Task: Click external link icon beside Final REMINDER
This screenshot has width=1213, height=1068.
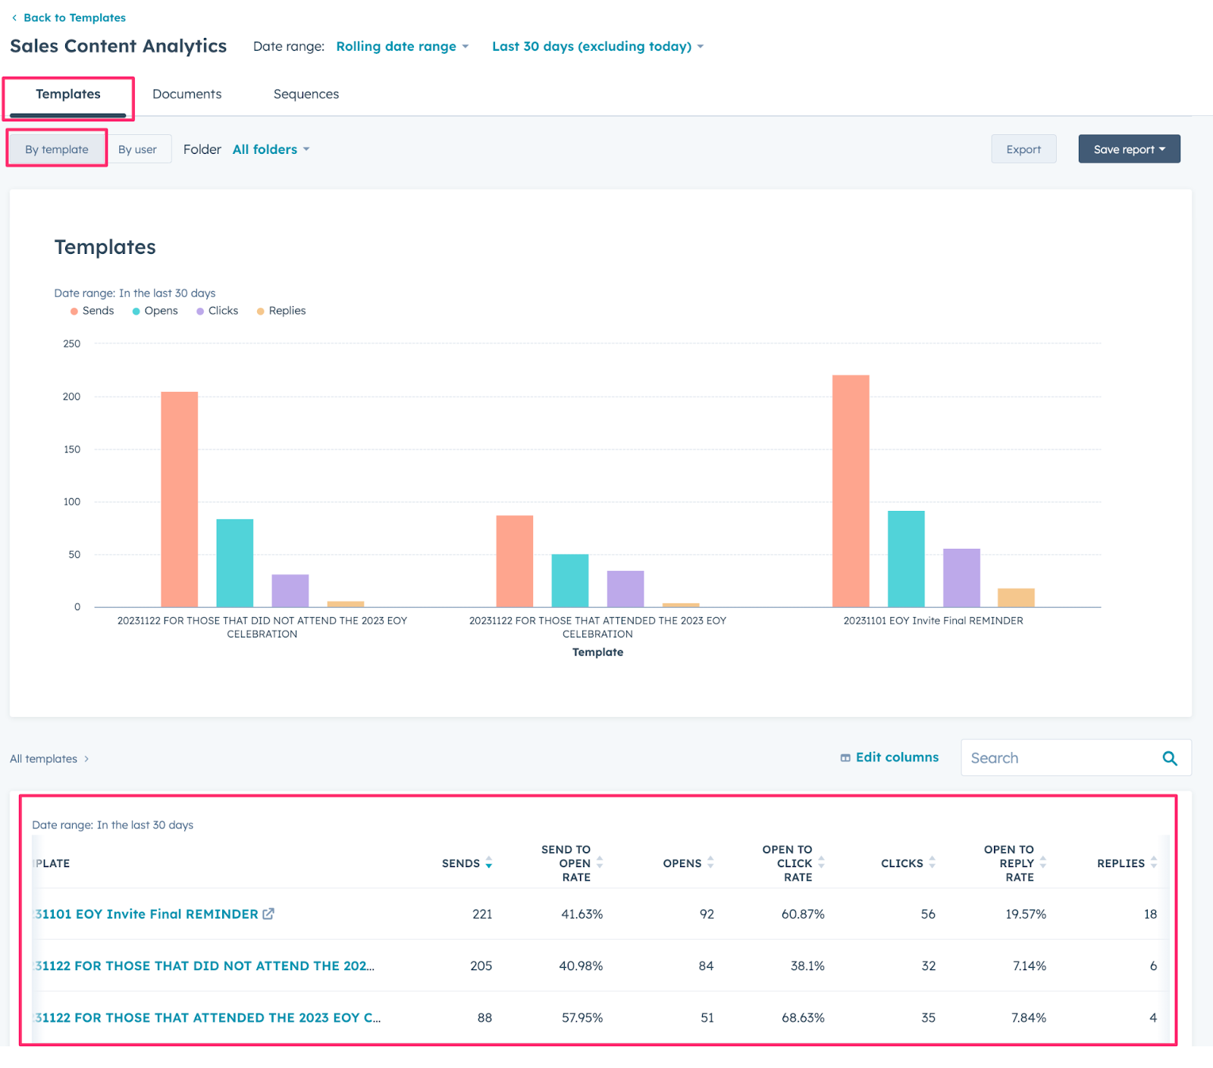Action: click(x=268, y=914)
